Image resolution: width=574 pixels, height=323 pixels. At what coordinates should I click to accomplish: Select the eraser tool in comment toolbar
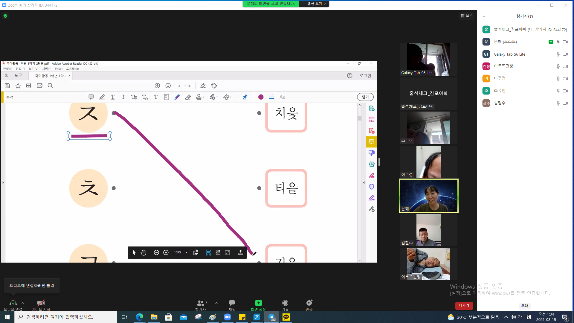(188, 97)
